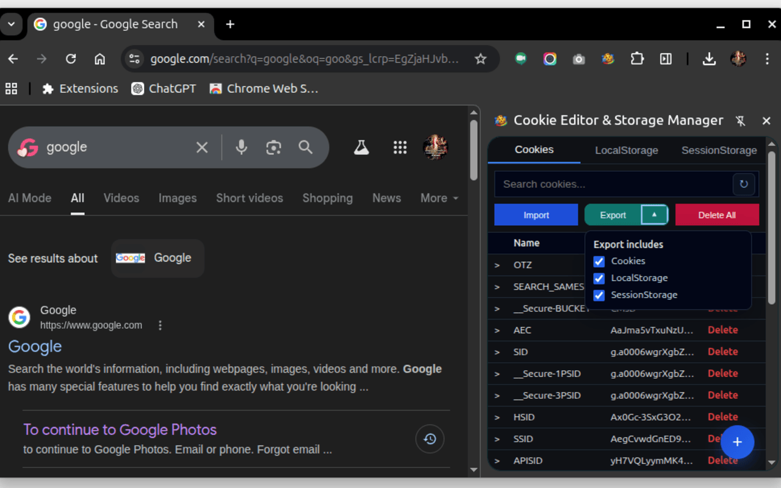Refresh the cookies list

click(x=744, y=184)
